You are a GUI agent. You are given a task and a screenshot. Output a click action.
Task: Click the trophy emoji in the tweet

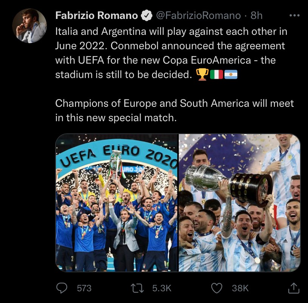pyautogui.click(x=203, y=75)
